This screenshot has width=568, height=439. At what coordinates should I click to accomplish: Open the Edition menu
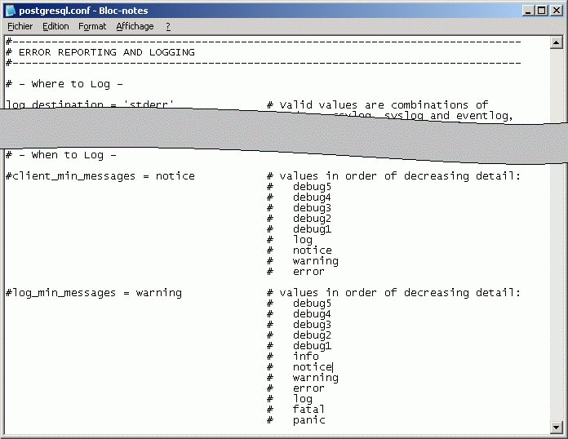[55, 26]
